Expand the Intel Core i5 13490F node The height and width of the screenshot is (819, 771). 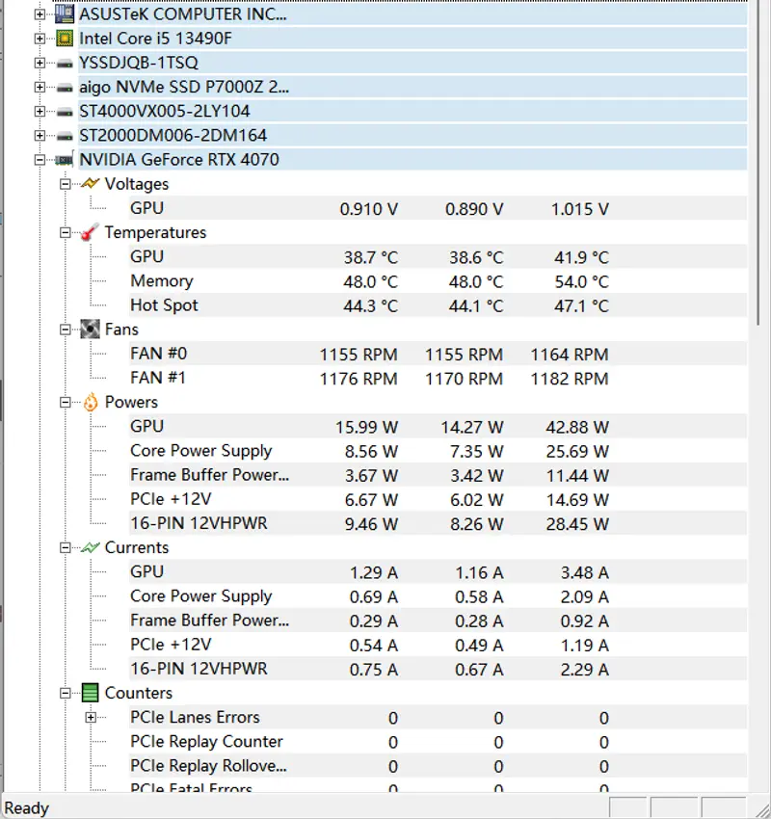(40, 39)
